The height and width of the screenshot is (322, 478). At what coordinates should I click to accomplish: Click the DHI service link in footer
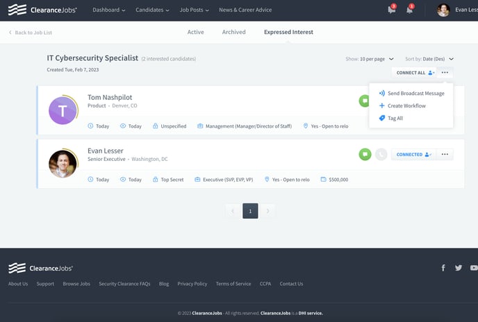point(311,313)
